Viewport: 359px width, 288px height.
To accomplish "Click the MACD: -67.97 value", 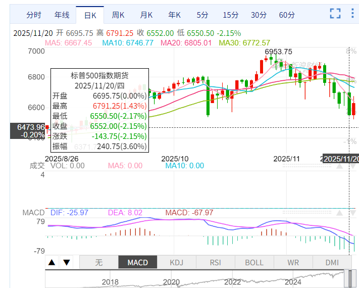I will pos(189,213).
